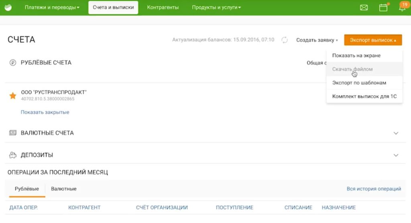Choose Комплект выписок для 1С
The height and width of the screenshot is (223, 411).
[x=364, y=96]
